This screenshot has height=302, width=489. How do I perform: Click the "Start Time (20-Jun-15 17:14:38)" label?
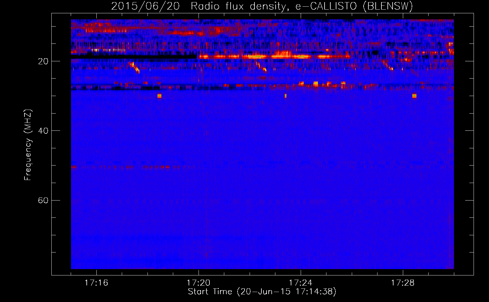point(262,292)
